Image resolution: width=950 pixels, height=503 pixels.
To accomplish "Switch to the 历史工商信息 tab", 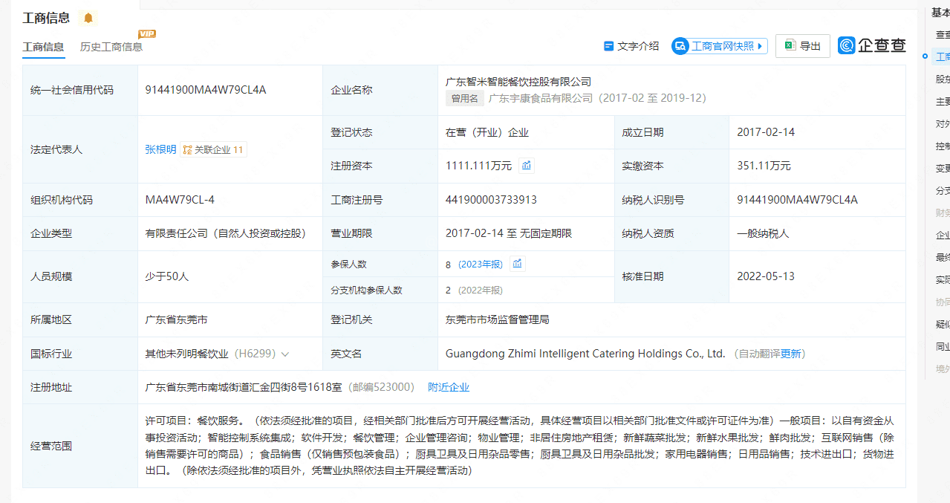I will point(111,47).
